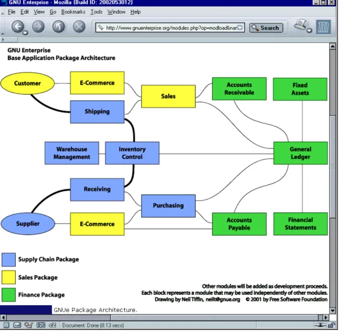Viewport: 339px width, 333px height.
Task: Click the security padlock status icon
Action: (x=331, y=325)
